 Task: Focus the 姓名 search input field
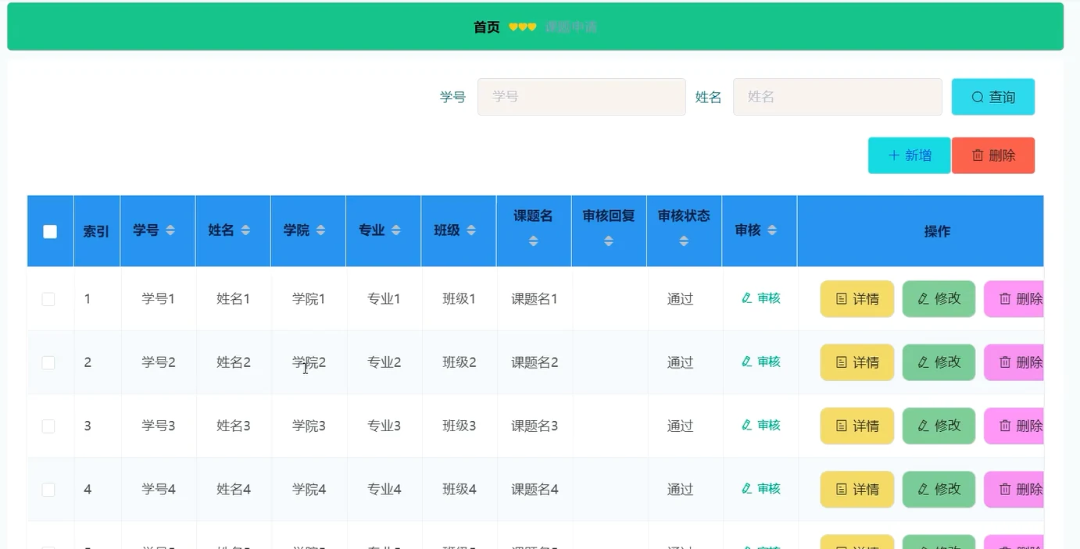click(x=837, y=97)
